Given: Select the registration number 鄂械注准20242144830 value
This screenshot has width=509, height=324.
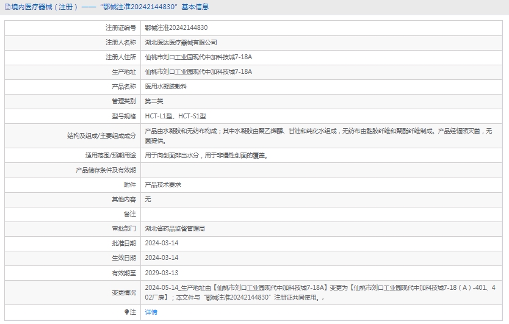Looking at the screenshot, I should click(x=176, y=27).
